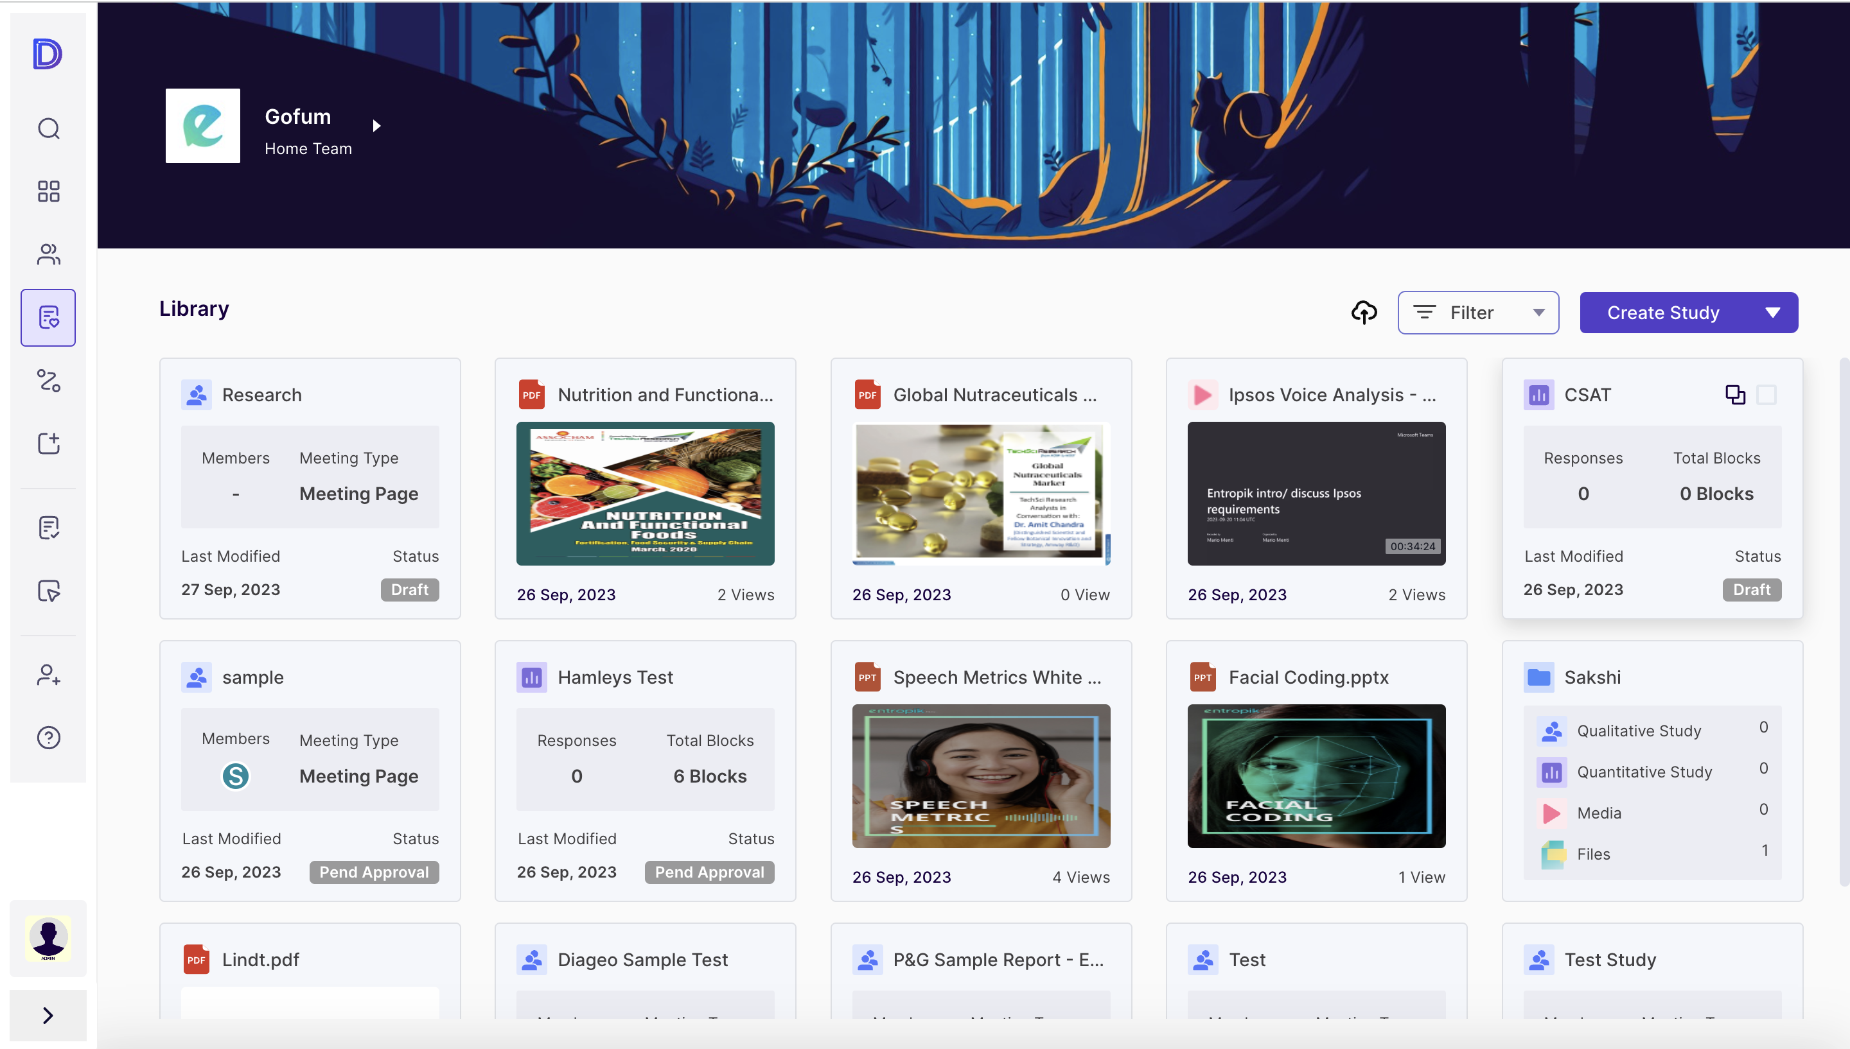
Task: Open the Sakshi folder icon
Action: (1538, 677)
